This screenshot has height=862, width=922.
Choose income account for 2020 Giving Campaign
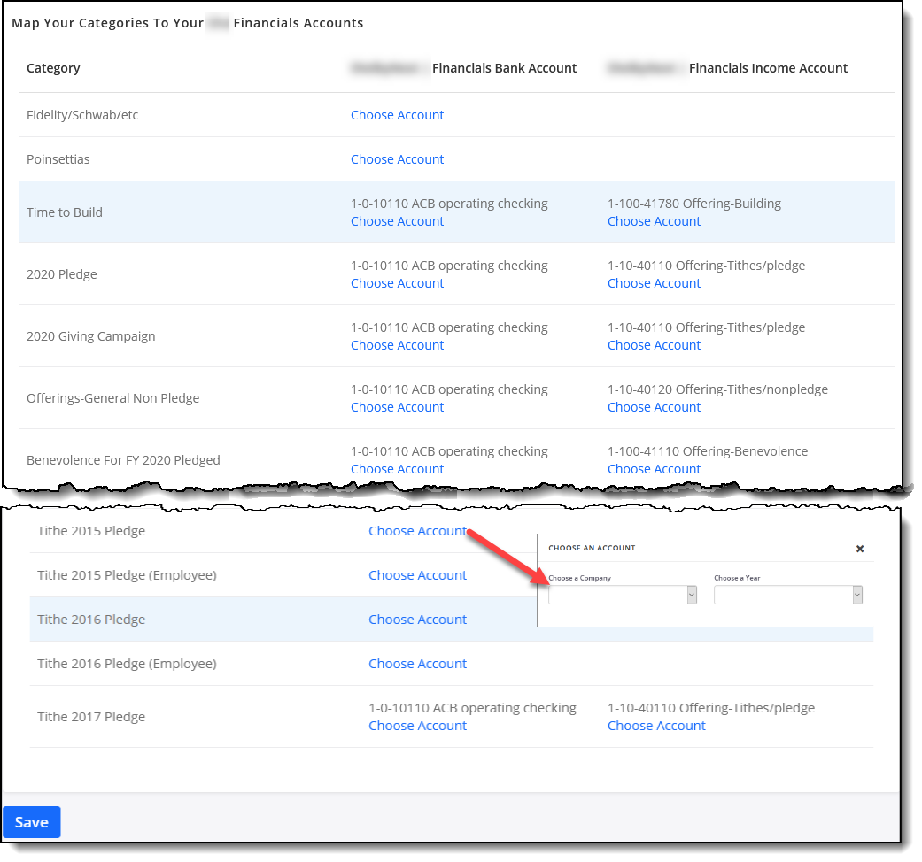click(654, 345)
